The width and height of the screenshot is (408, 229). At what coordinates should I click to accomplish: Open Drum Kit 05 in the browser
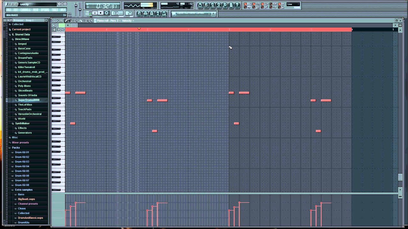22,171
